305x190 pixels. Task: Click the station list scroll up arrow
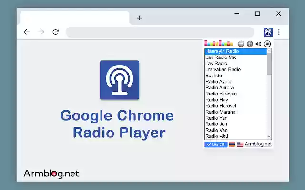pyautogui.click(x=269, y=51)
